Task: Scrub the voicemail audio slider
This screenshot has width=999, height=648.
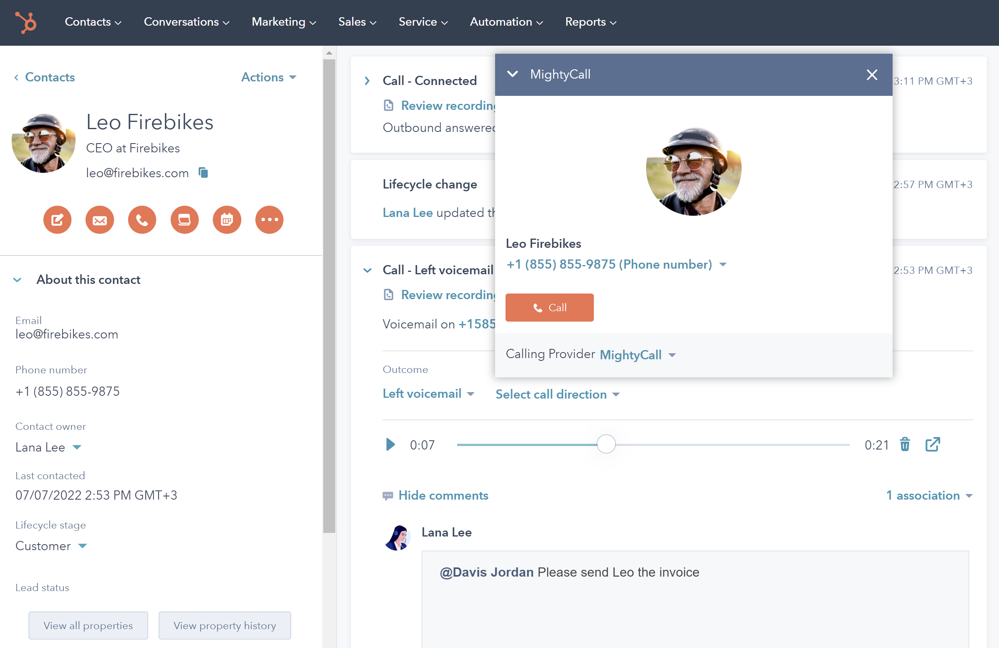Action: point(607,444)
